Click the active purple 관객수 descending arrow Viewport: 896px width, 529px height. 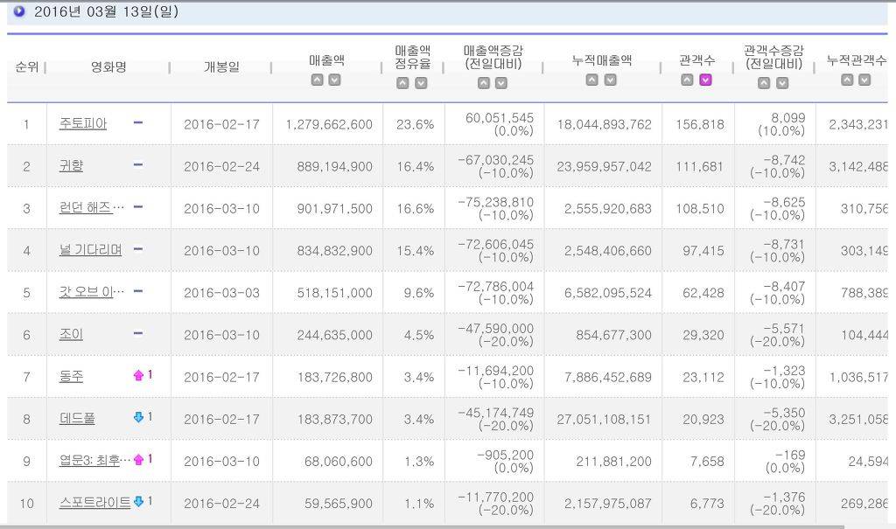[705, 80]
